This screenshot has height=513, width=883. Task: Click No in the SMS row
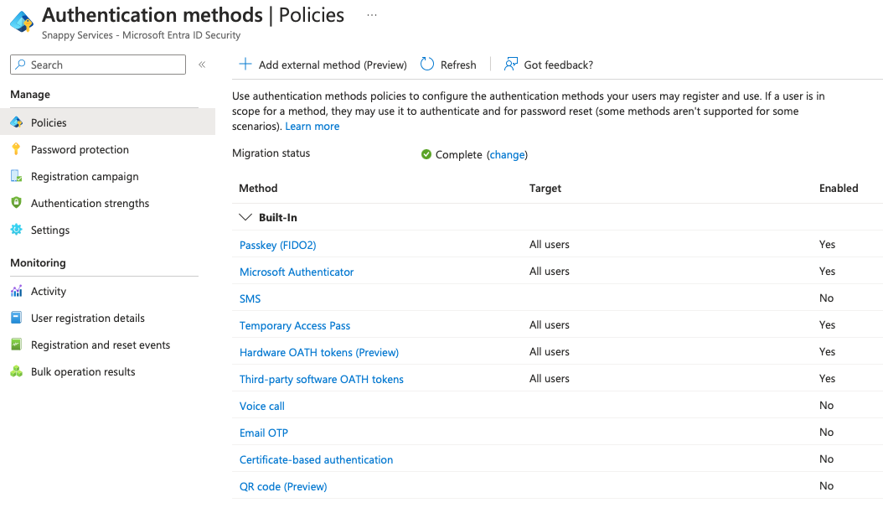click(x=826, y=298)
